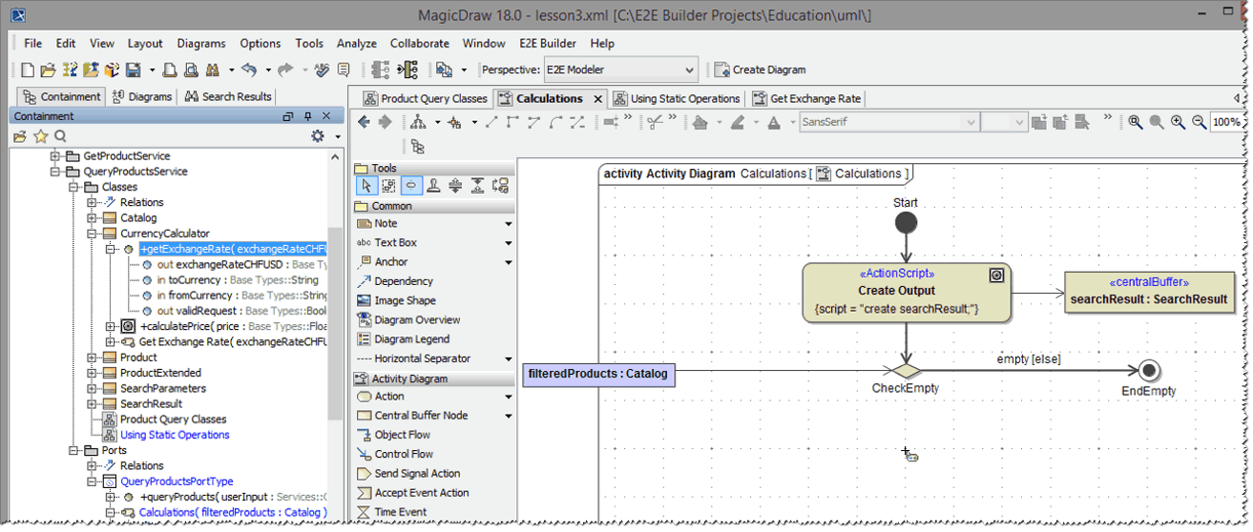Image resolution: width=1253 pixels, height=532 pixels.
Task: Open the Perspective E2E Modeler dropdown
Action: coord(690,70)
